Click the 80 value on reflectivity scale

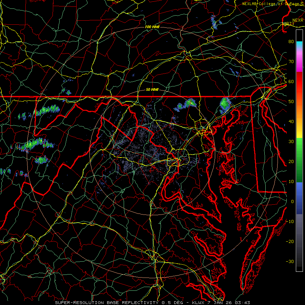tap(291, 41)
